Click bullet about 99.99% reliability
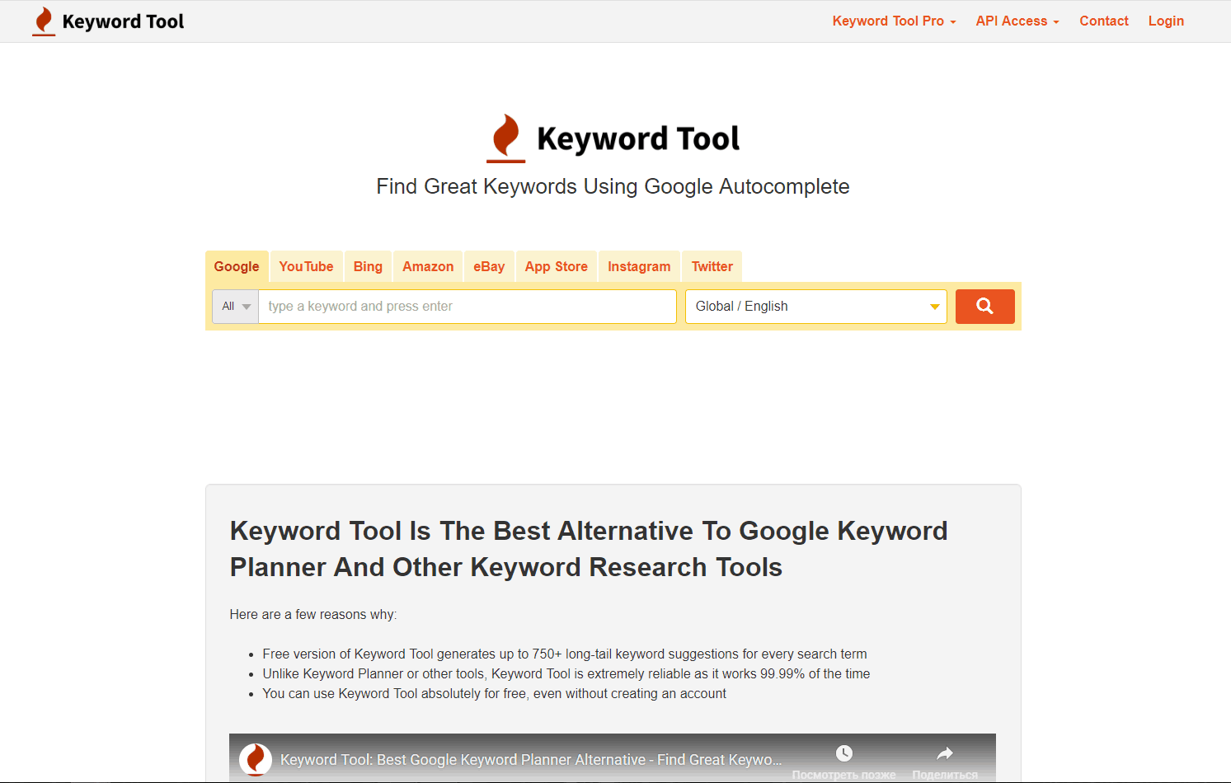The width and height of the screenshot is (1231, 783). coord(566,674)
